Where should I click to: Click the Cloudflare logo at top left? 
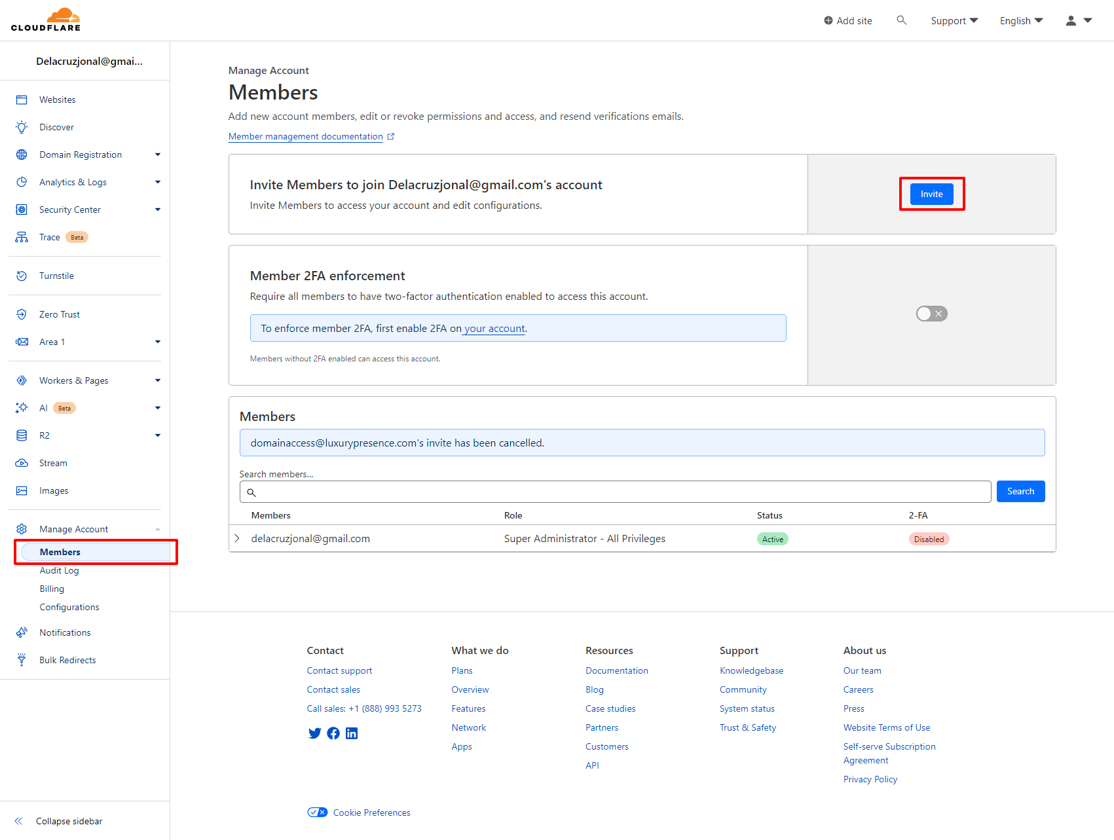pos(46,20)
